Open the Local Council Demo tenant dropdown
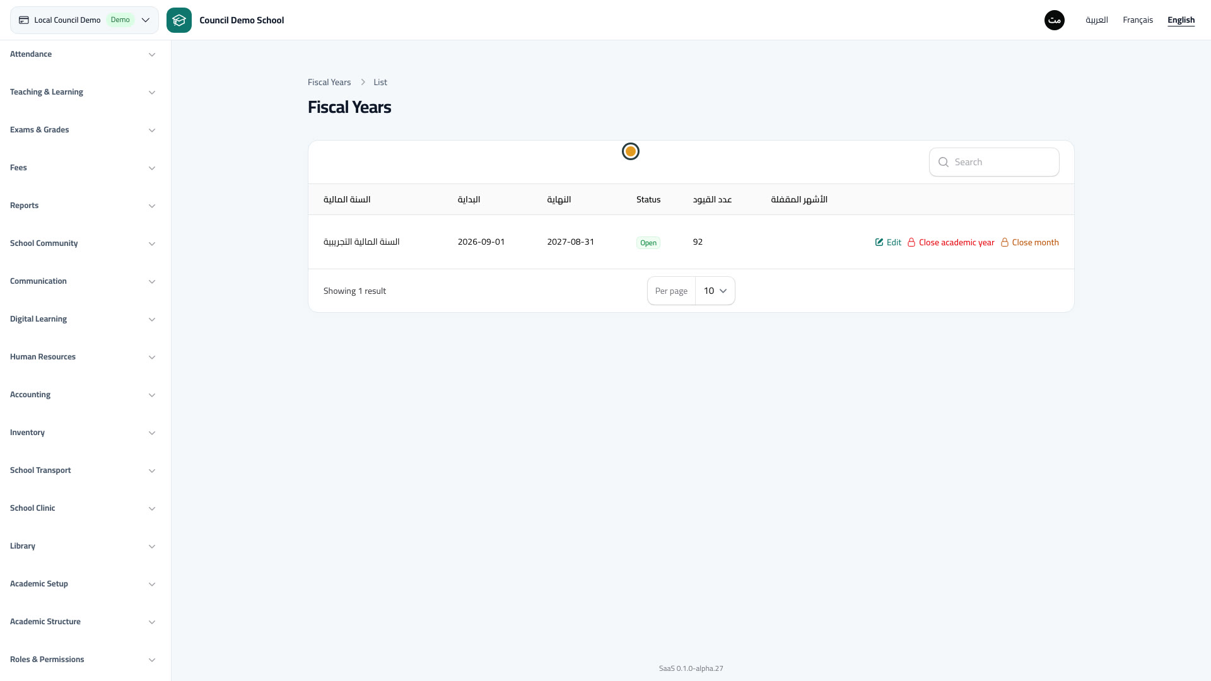1211x681 pixels. [85, 20]
